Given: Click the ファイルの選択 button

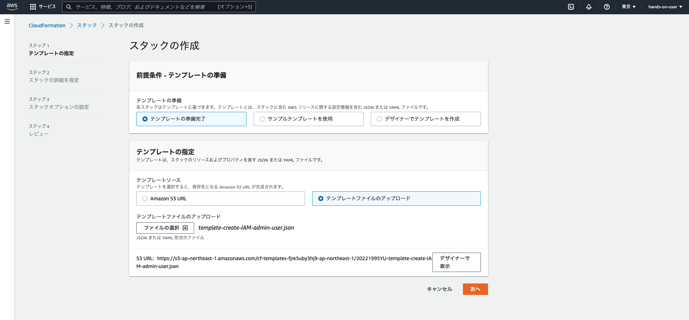Looking at the screenshot, I should click(165, 228).
